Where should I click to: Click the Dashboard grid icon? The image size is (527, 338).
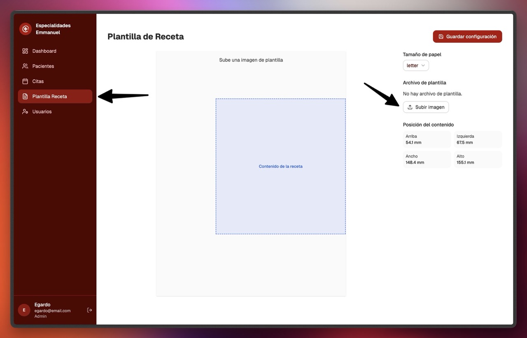[x=25, y=51]
